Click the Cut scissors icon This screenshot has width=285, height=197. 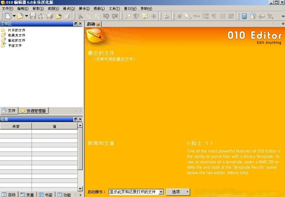pos(80,16)
